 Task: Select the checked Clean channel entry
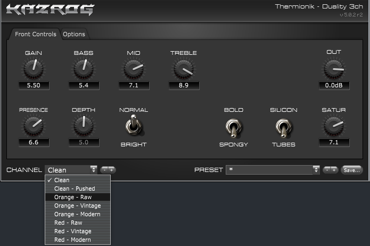coord(78,180)
